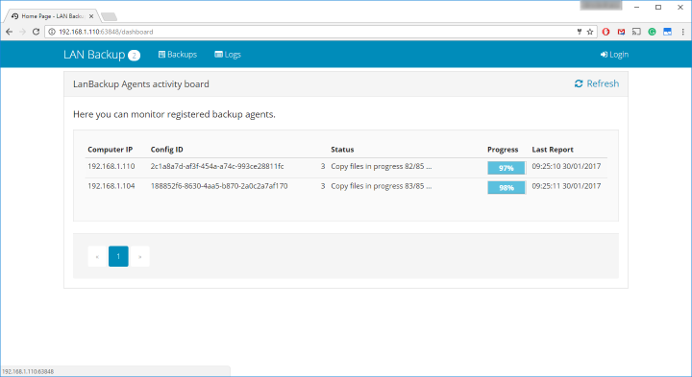Click status 'Copy files in progress 83/85'
This screenshot has height=377, width=692.
click(x=382, y=186)
